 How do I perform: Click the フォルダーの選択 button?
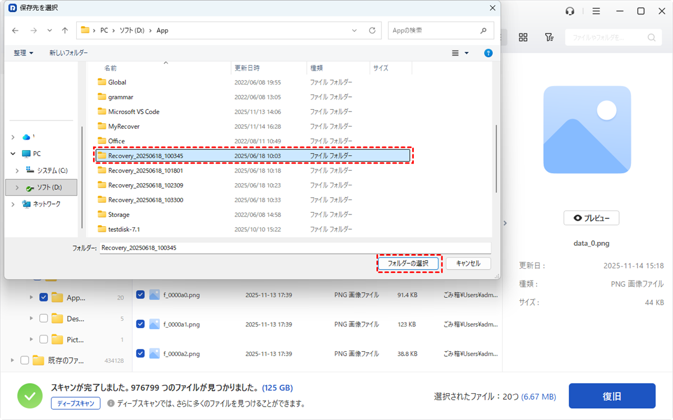[x=408, y=263]
